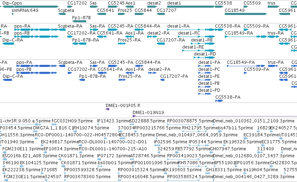
Task: Click the CG5509-PA protein label
Action: pyautogui.click(x=257, y=69)
